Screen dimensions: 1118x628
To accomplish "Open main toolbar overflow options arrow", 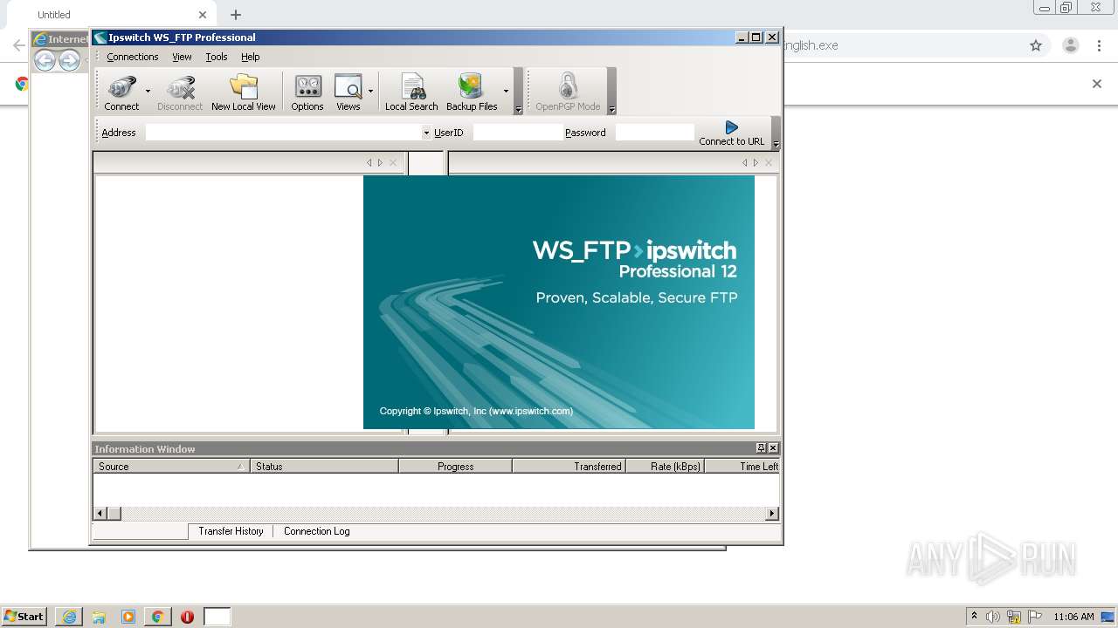I will coord(518,110).
